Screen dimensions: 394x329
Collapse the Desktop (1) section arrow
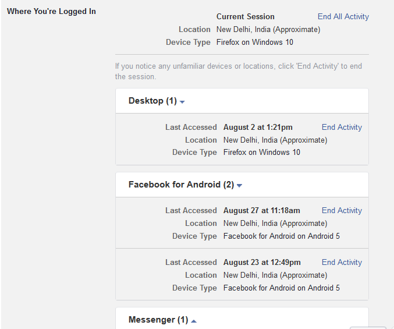(182, 102)
